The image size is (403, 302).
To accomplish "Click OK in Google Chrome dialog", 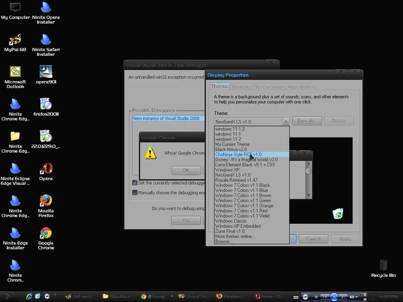I will point(186,170).
